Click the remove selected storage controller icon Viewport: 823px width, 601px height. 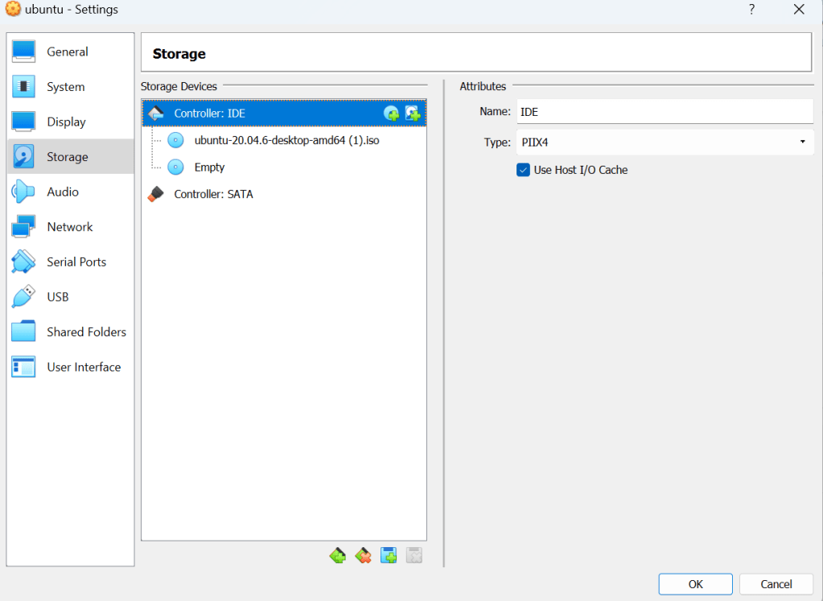click(363, 555)
